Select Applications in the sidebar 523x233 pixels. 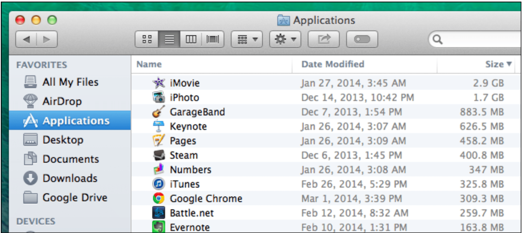(70, 120)
